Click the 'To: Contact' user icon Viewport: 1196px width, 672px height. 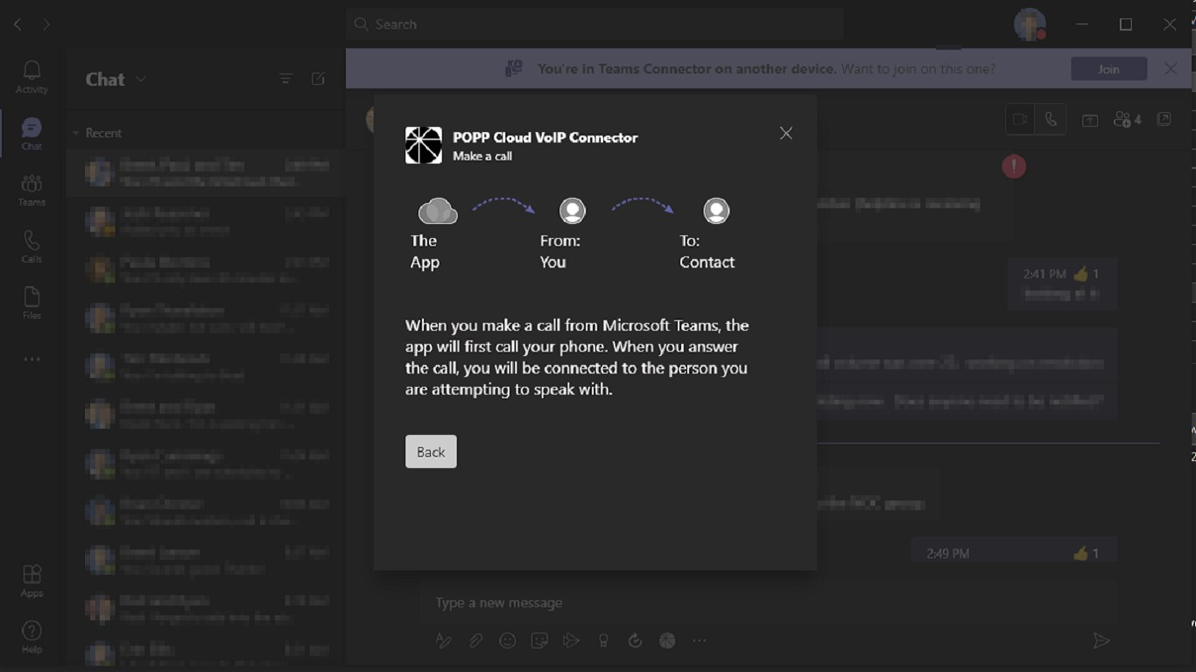coord(716,211)
